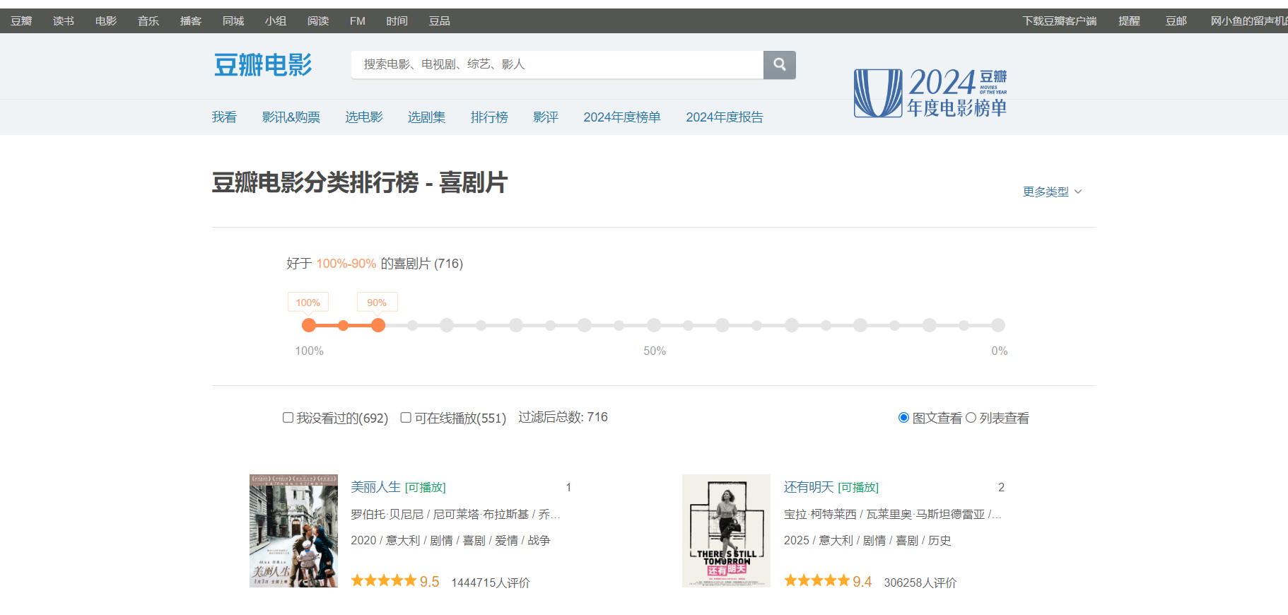Image resolution: width=1288 pixels, height=615 pixels.
Task: Click FM in the top bar
Action: point(358,21)
